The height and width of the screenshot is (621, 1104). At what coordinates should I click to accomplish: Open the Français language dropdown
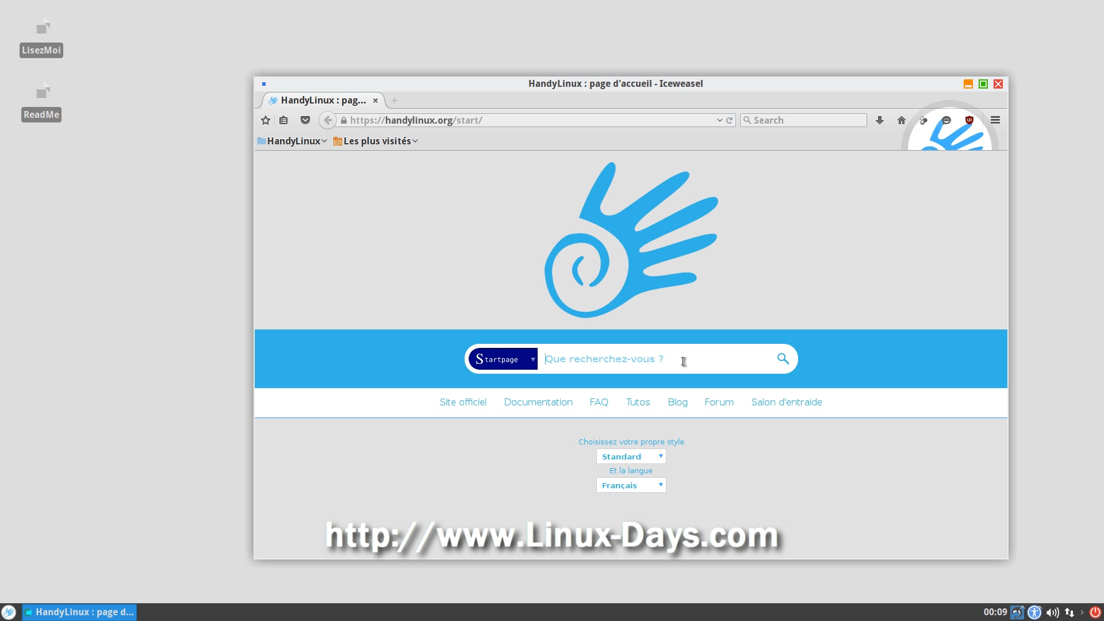631,485
